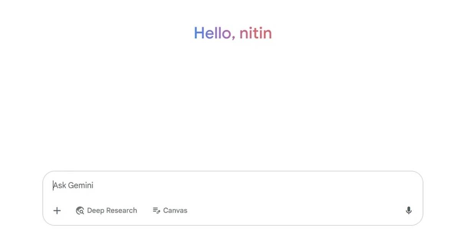Start voice dictation with the mic button

pyautogui.click(x=409, y=211)
